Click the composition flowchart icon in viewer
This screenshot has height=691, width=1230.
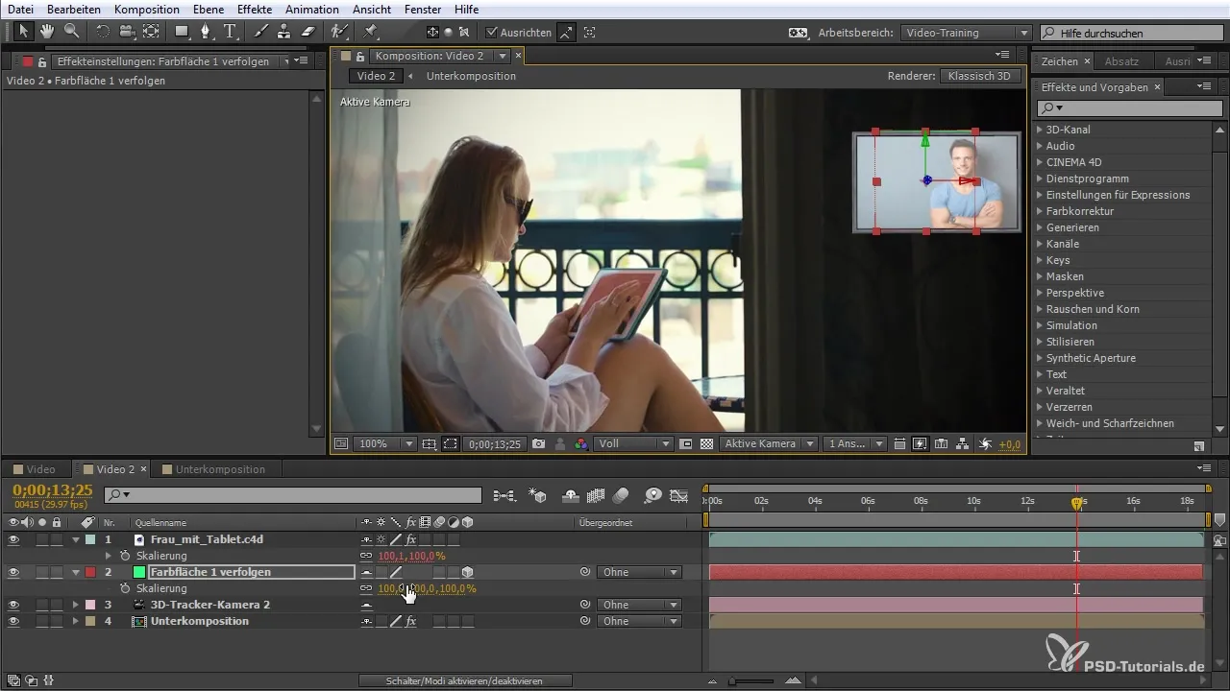tap(963, 444)
